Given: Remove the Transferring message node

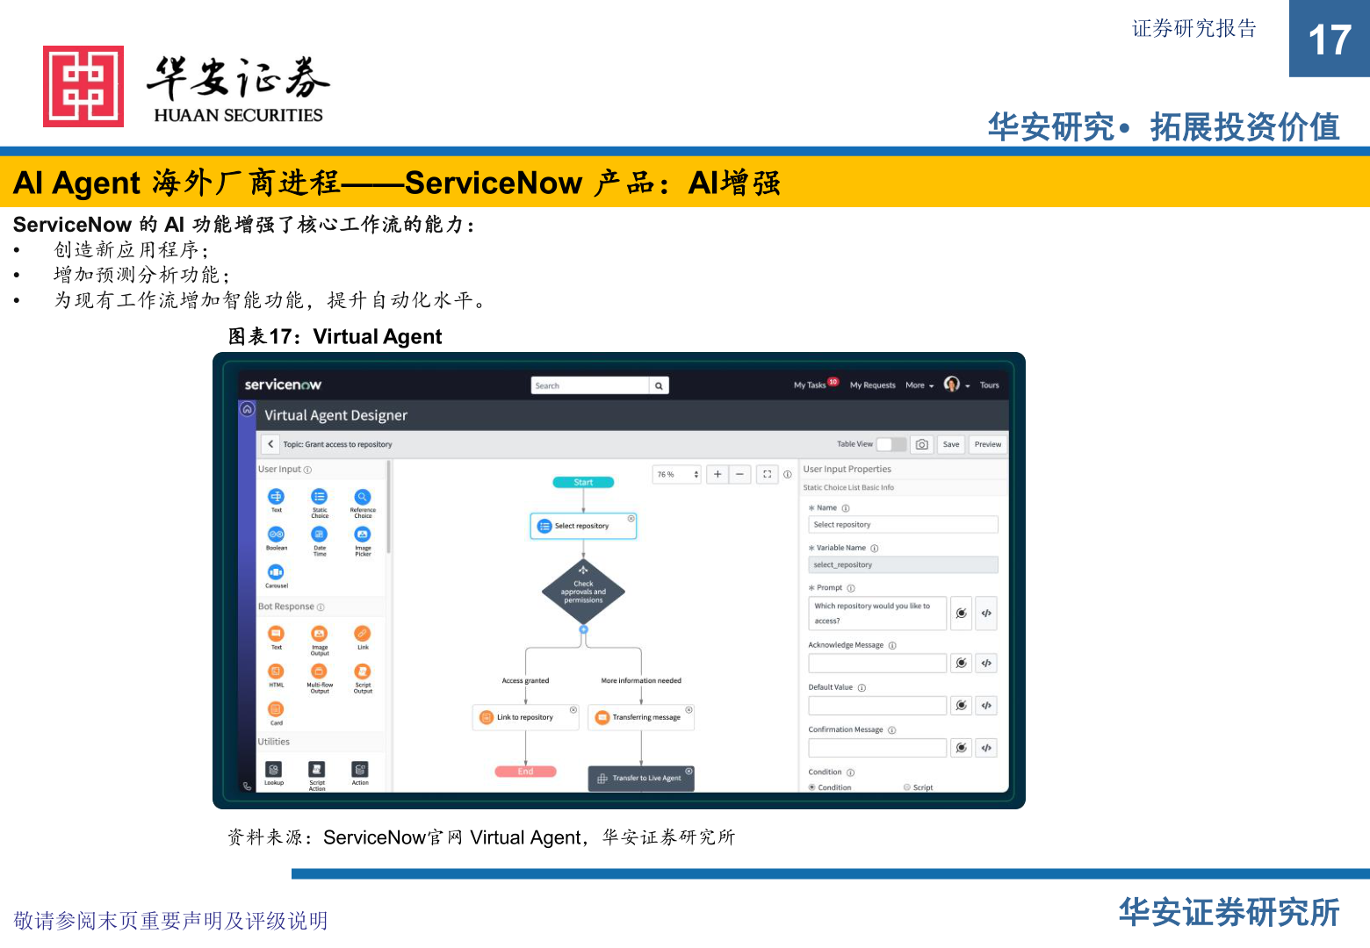Looking at the screenshot, I should pos(689,710).
